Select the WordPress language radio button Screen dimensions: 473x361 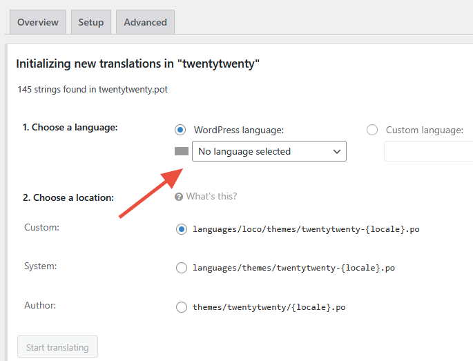pyautogui.click(x=181, y=130)
